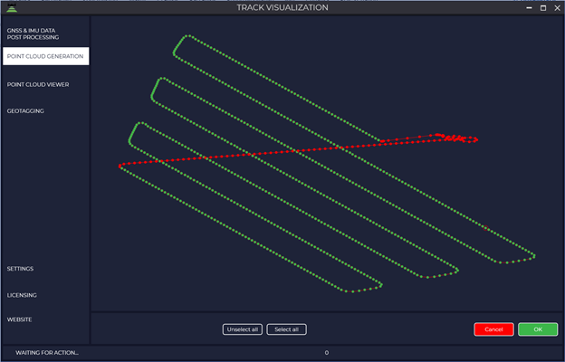This screenshot has height=362, width=565.
Task: Click the progress value showing 0
Action: point(327,352)
